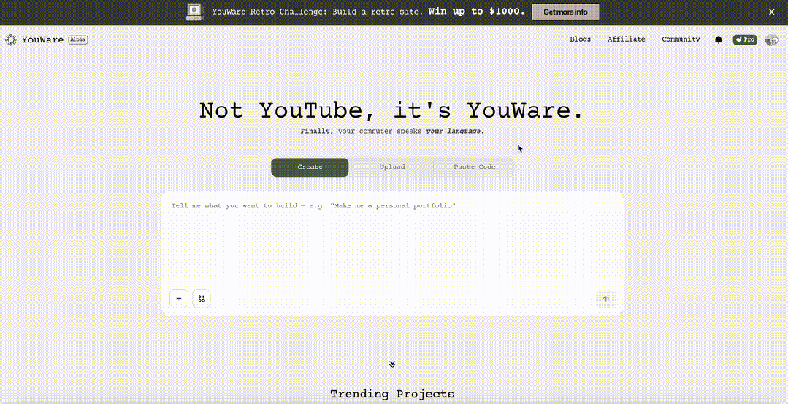Click the dash icon button in prompt box

pyautogui.click(x=179, y=299)
